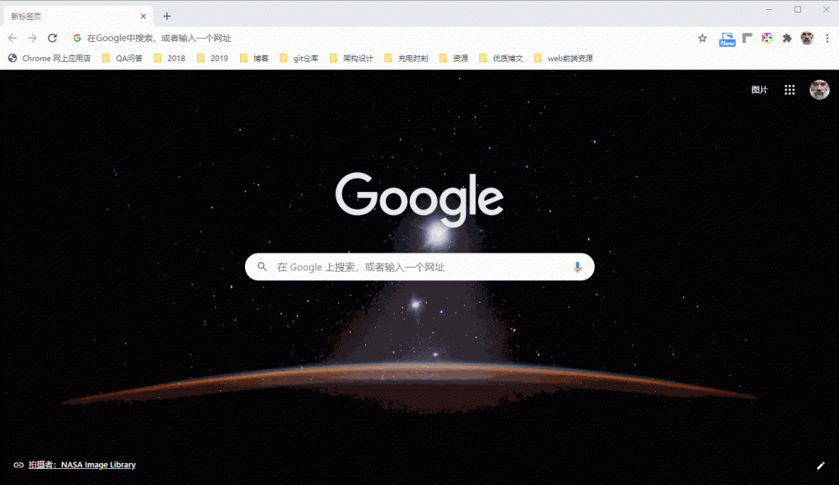The width and height of the screenshot is (839, 485).
Task: Open Chrome's three-dot settings menu
Action: pyautogui.click(x=829, y=38)
